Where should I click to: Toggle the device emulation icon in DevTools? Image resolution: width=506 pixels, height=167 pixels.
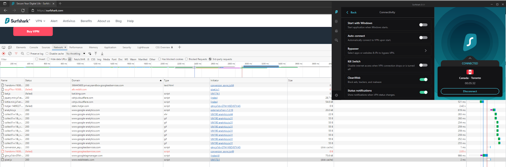10,48
